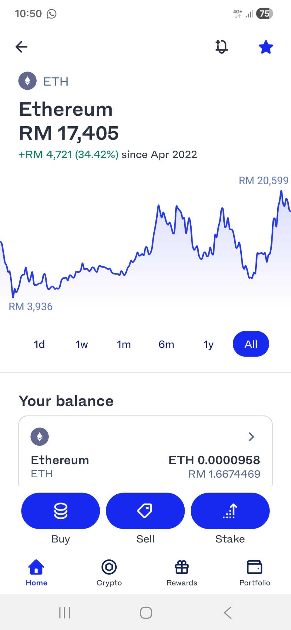Toggle the blue favorite star
The height and width of the screenshot is (630, 291).
[x=266, y=47]
